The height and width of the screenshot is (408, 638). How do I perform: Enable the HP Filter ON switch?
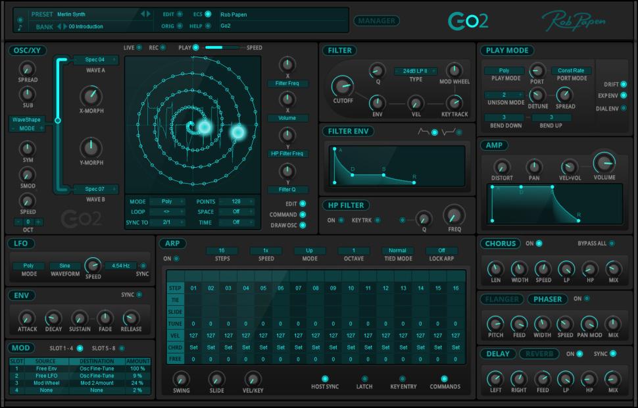coord(341,220)
